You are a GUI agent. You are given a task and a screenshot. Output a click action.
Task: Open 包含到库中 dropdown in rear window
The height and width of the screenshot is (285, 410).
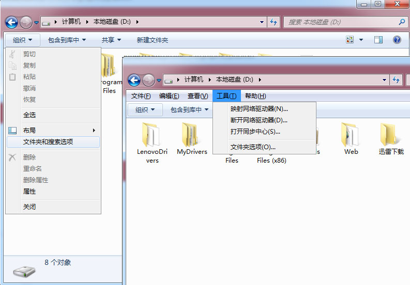point(67,40)
